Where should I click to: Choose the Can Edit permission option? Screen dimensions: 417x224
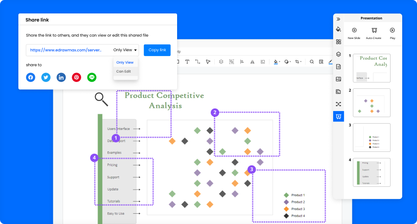pos(124,71)
